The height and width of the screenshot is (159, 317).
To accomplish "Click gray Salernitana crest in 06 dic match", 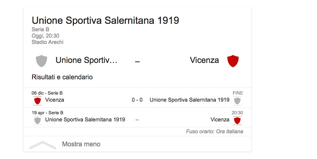I will tap(237, 101).
